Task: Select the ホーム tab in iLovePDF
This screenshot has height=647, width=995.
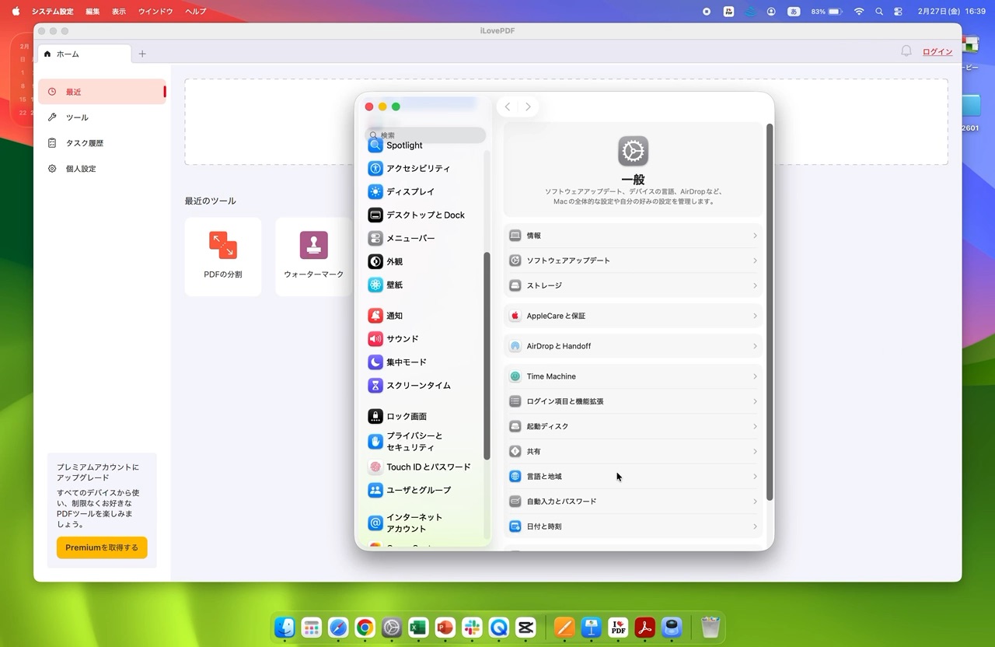Action: pos(84,54)
